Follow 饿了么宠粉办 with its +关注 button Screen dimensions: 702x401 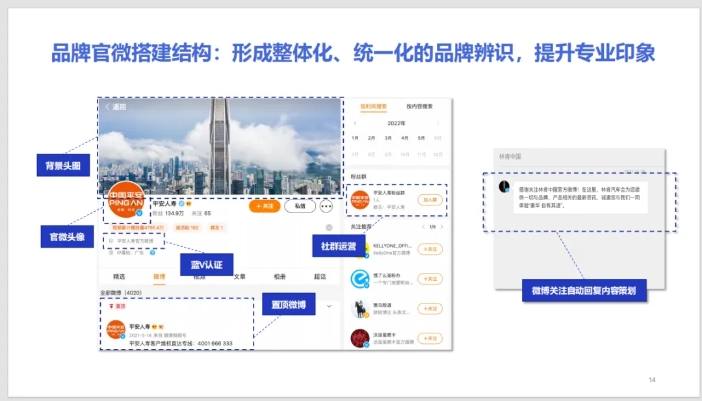coord(430,279)
